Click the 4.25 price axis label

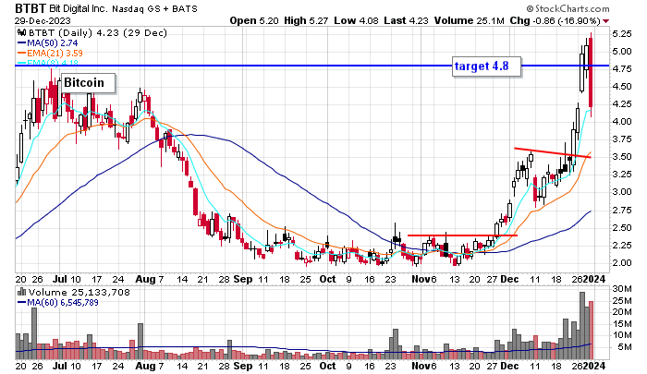[x=622, y=104]
